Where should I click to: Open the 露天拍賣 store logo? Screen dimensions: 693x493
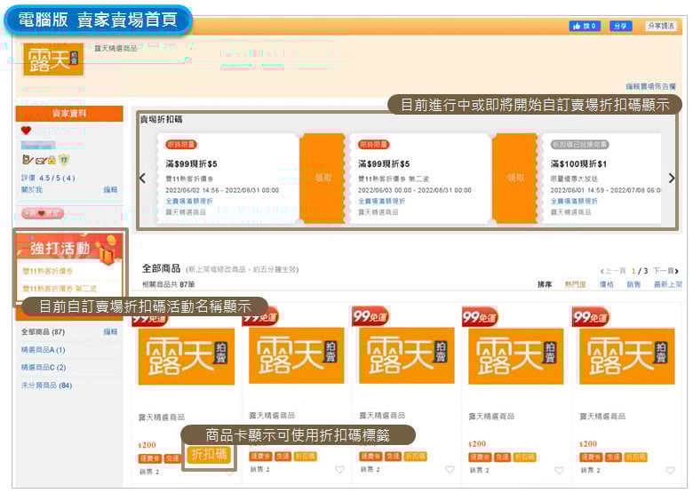click(53, 59)
